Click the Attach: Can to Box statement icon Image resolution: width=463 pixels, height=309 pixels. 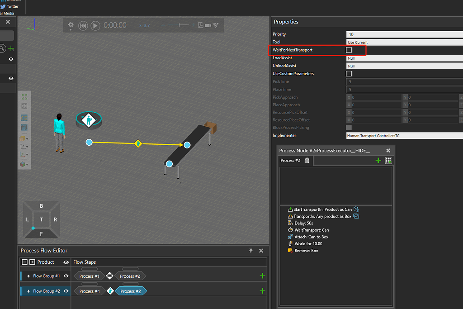click(290, 237)
